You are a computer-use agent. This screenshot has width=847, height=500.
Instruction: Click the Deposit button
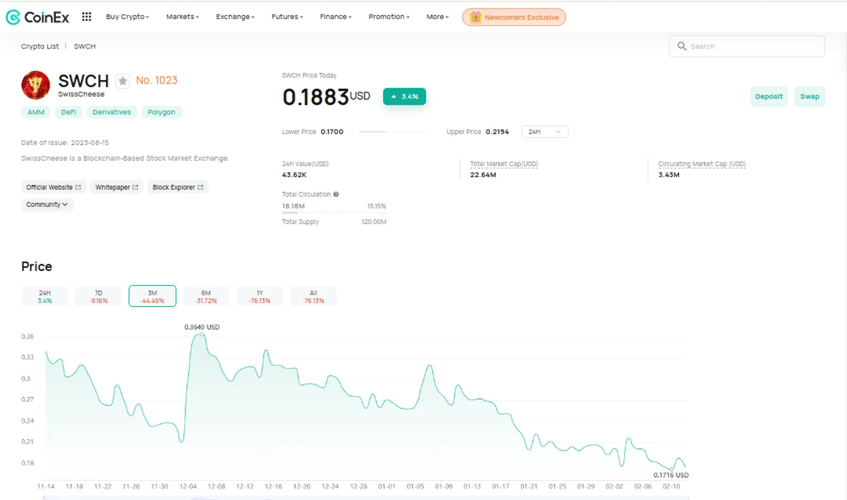click(769, 96)
